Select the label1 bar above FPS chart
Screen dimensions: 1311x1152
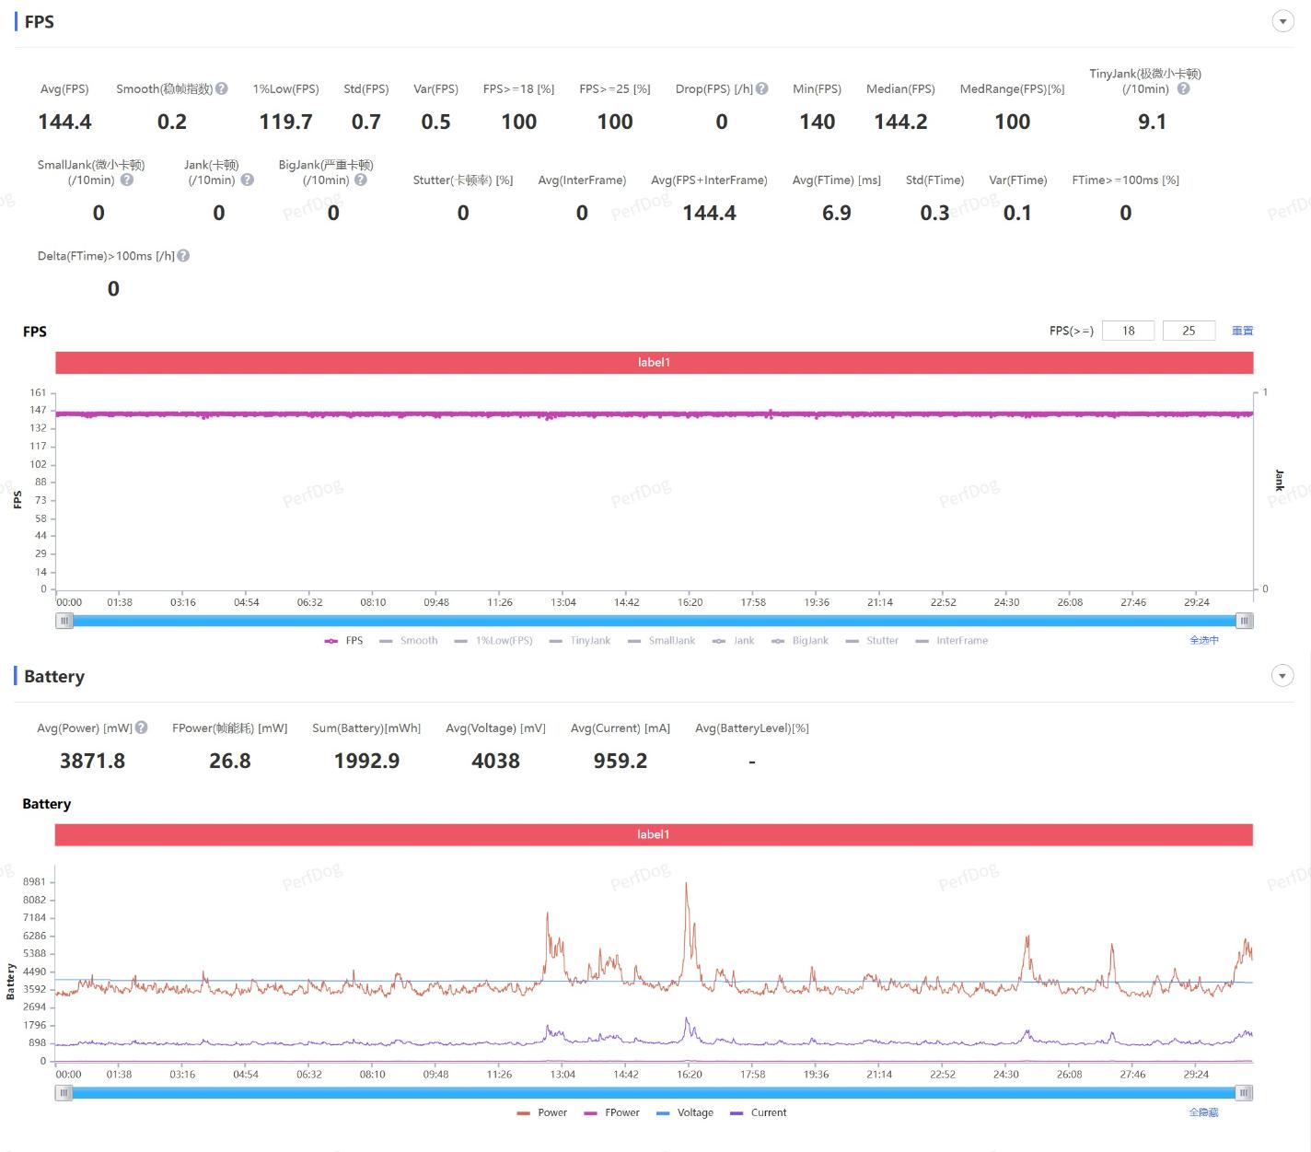[x=654, y=363]
